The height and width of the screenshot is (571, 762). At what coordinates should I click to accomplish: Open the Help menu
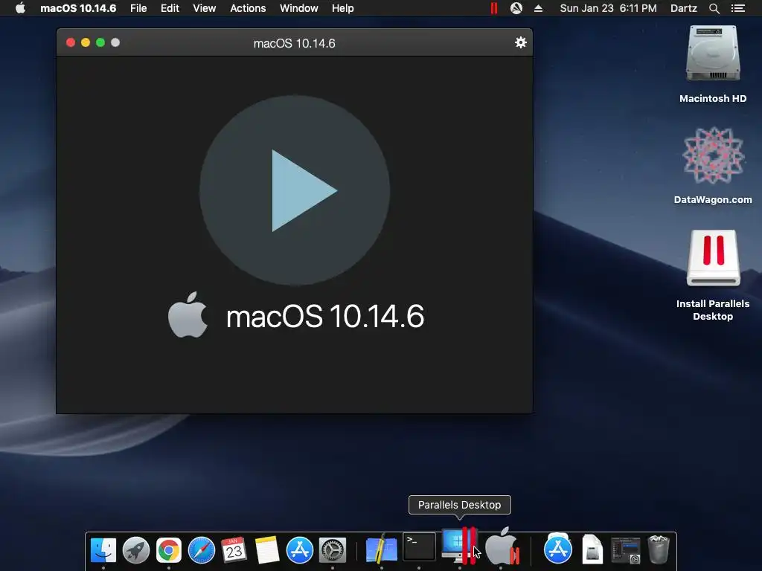pyautogui.click(x=342, y=8)
